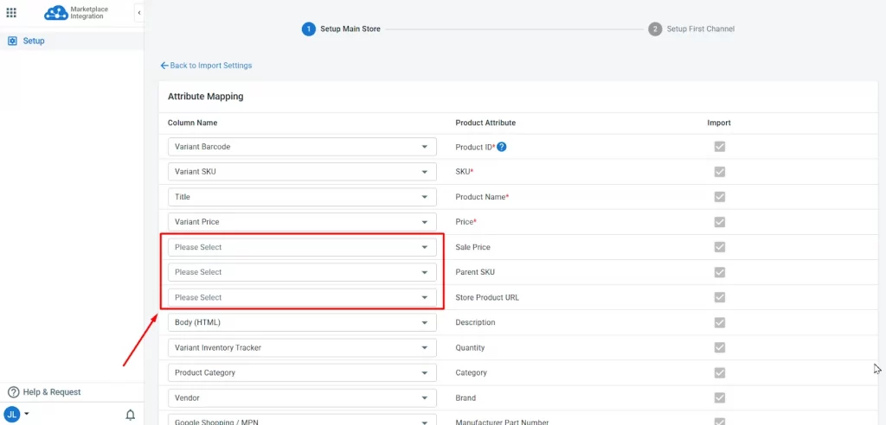Toggle Import checkbox for Product ID

(719, 147)
